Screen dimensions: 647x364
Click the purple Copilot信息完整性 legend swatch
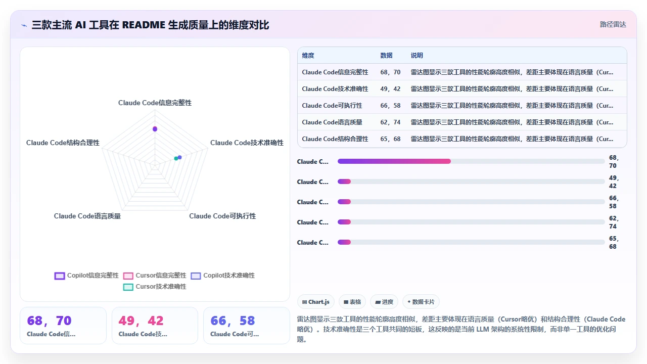click(x=60, y=276)
